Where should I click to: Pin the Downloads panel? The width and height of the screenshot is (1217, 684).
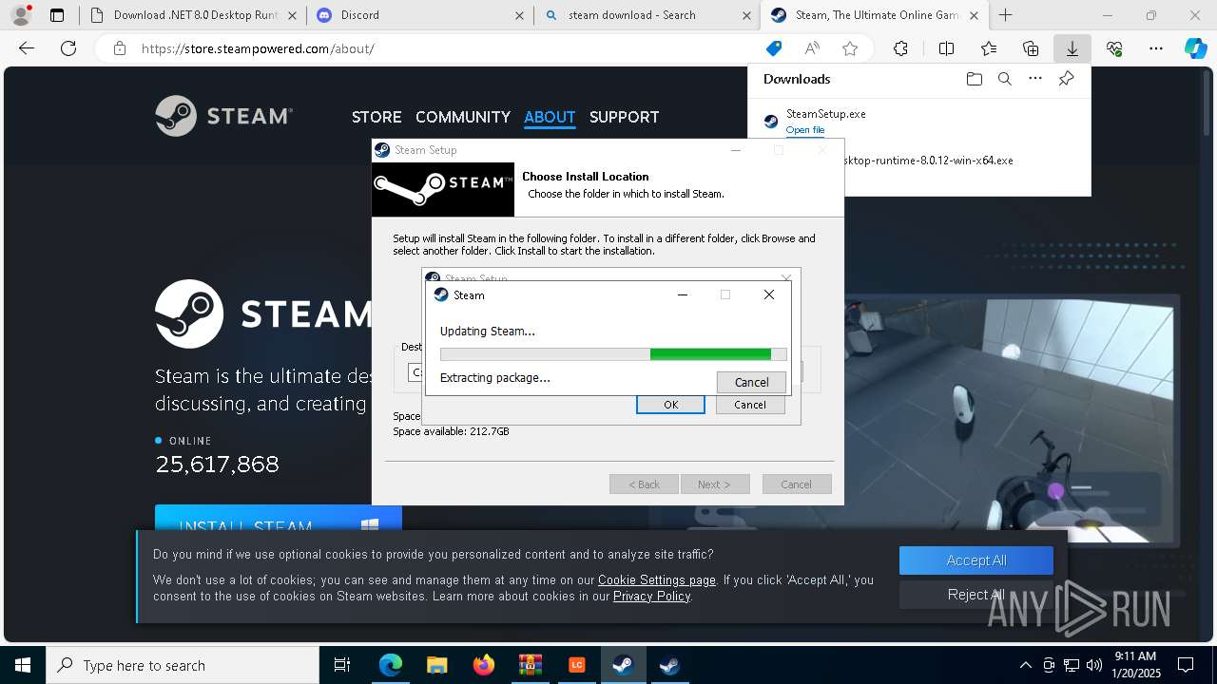[x=1066, y=79]
